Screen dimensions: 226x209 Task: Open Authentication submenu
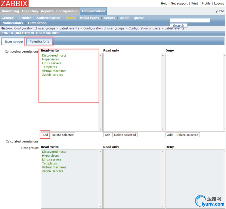tap(48, 18)
